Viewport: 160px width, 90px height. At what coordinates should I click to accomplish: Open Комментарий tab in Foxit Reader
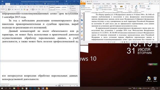click(x=97, y=4)
